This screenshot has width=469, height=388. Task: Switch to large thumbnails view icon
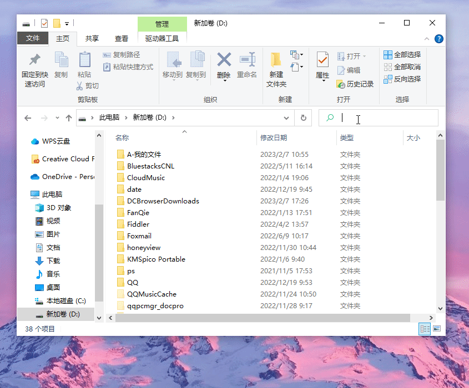tap(437, 329)
